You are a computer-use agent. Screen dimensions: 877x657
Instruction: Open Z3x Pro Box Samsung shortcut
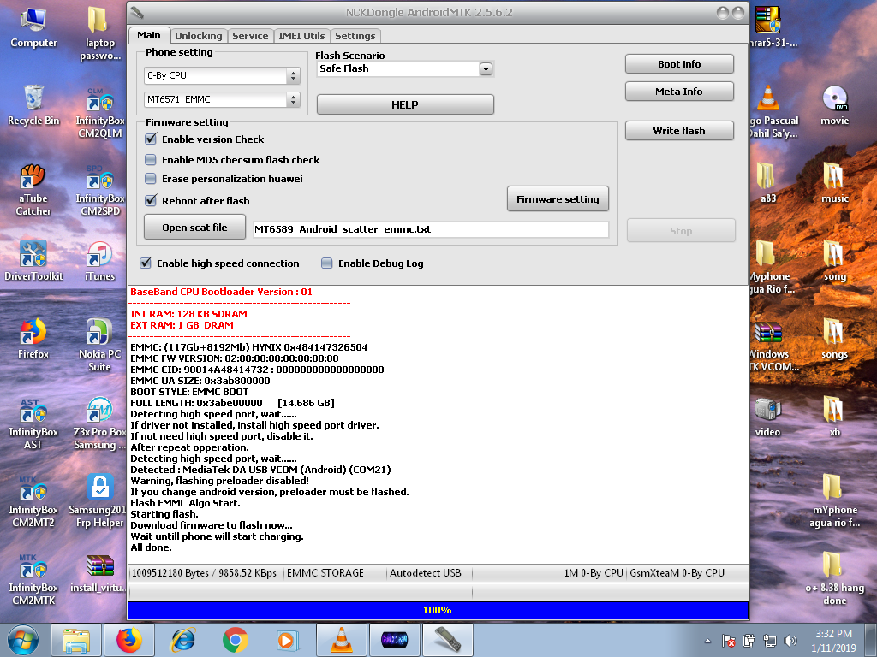point(99,423)
